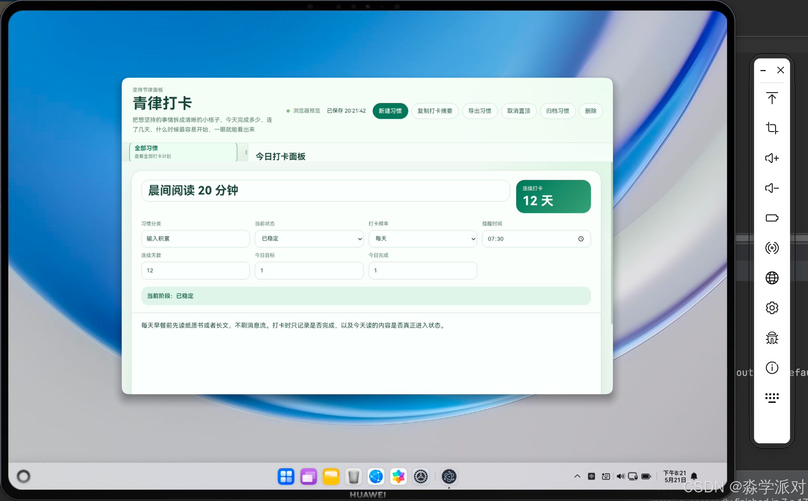Click the sidebar list scrollbar handle
Image resolution: width=808 pixels, height=501 pixels.
point(246,152)
